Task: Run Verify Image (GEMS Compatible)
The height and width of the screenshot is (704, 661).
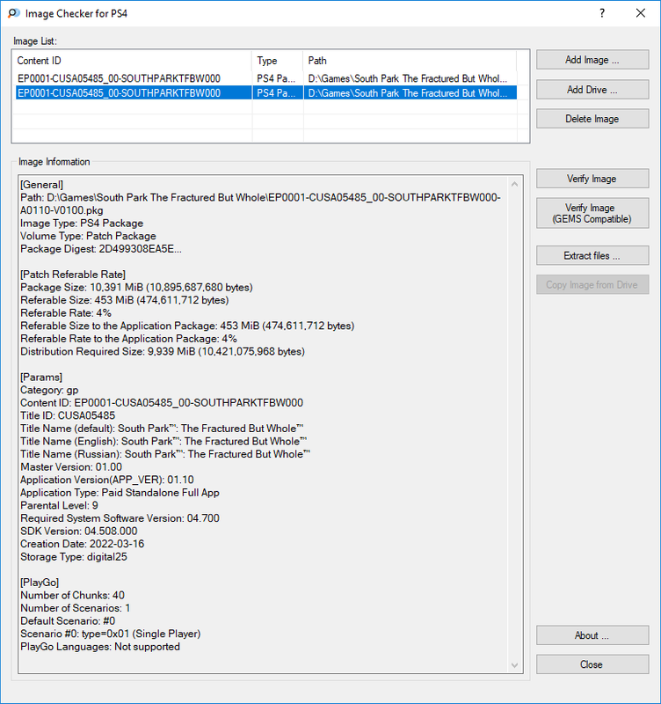Action: pos(592,213)
